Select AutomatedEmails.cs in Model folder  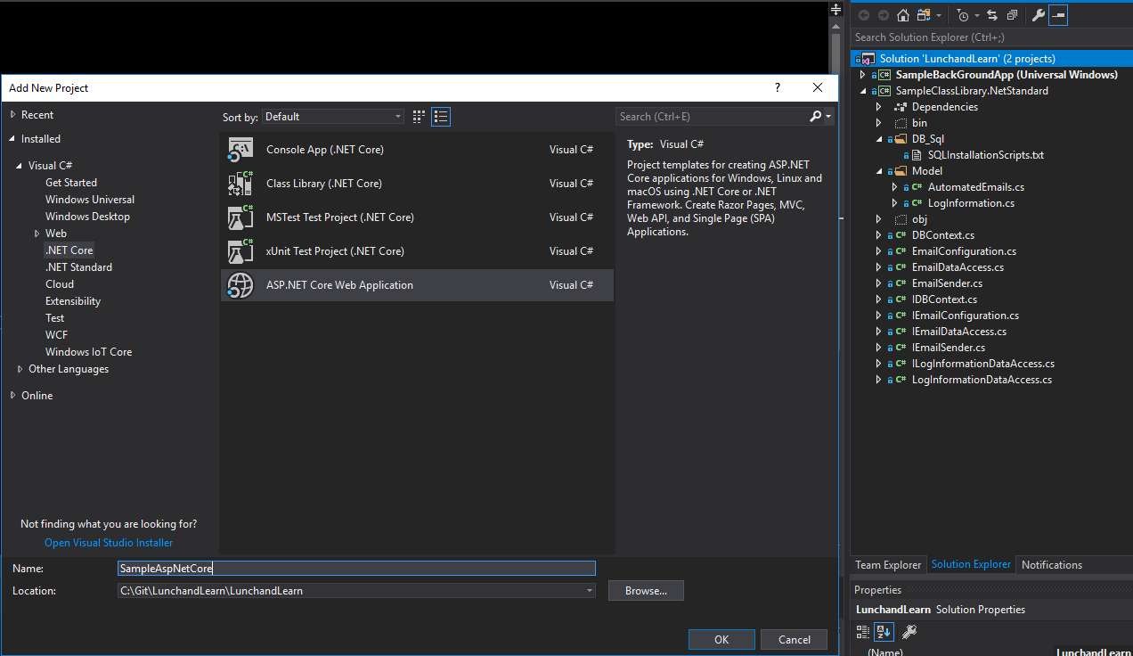pos(975,187)
